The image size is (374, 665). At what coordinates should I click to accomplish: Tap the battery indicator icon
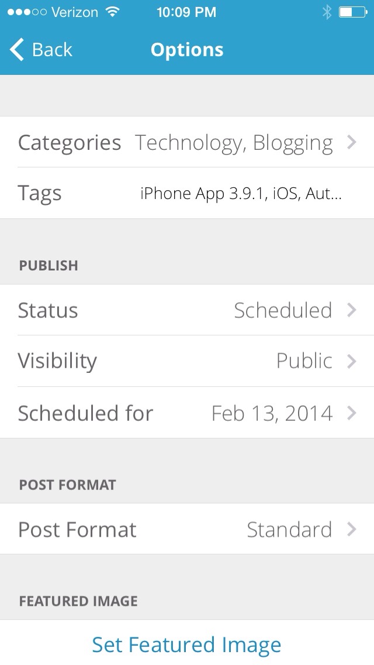click(x=352, y=12)
